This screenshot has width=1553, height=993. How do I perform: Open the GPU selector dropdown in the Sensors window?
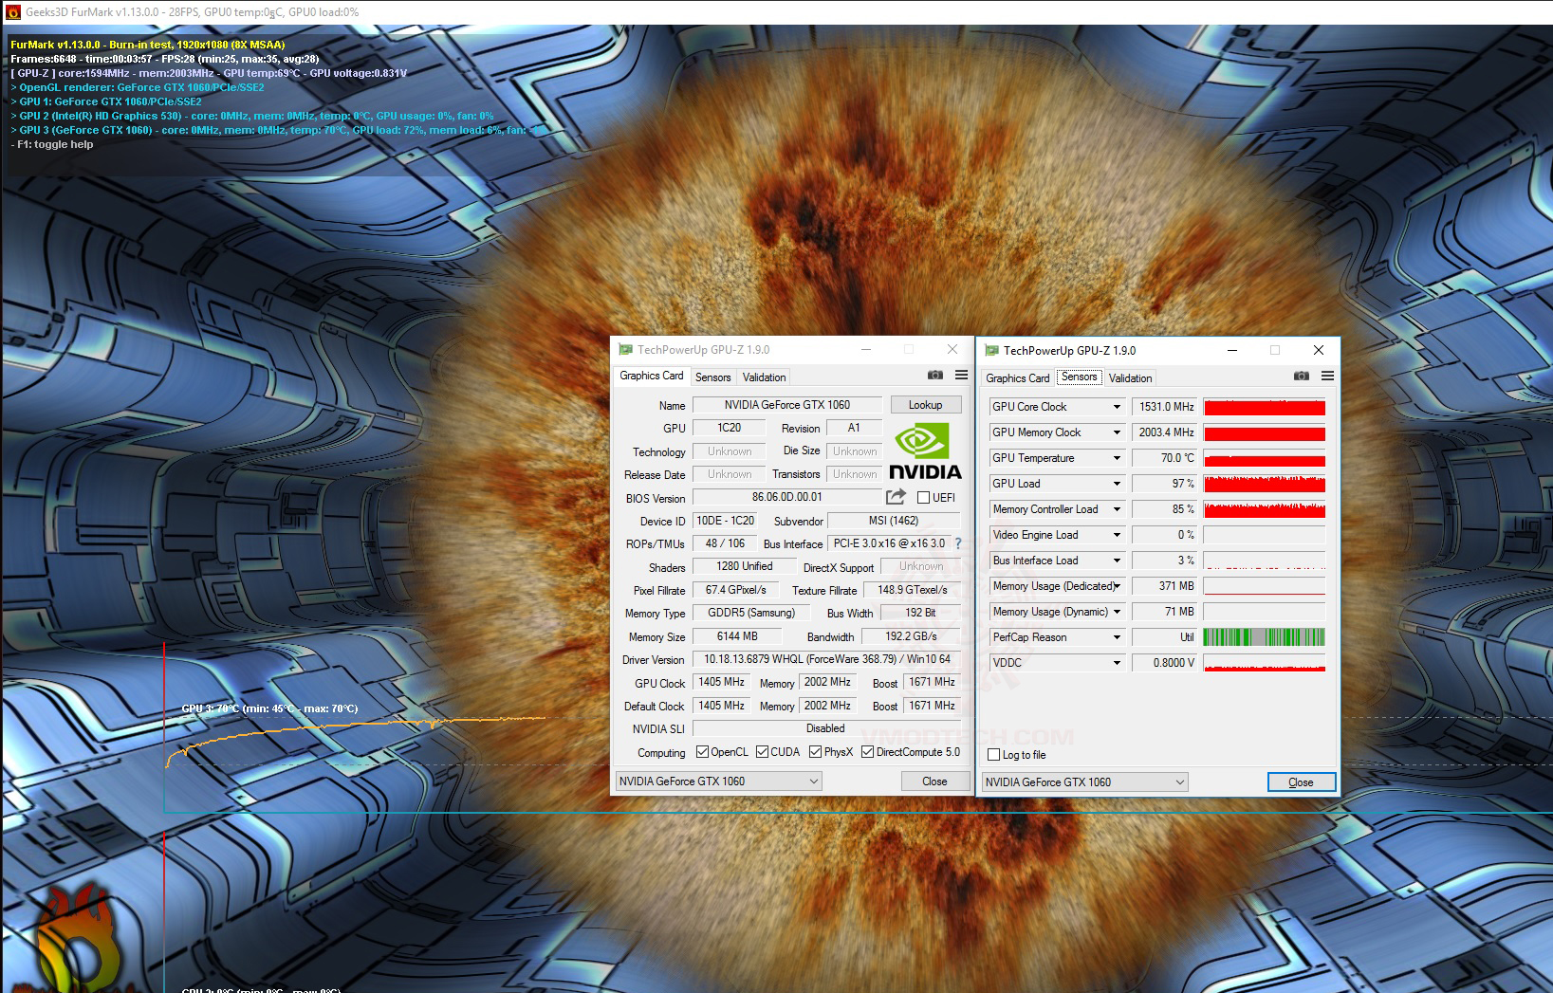click(x=1084, y=782)
